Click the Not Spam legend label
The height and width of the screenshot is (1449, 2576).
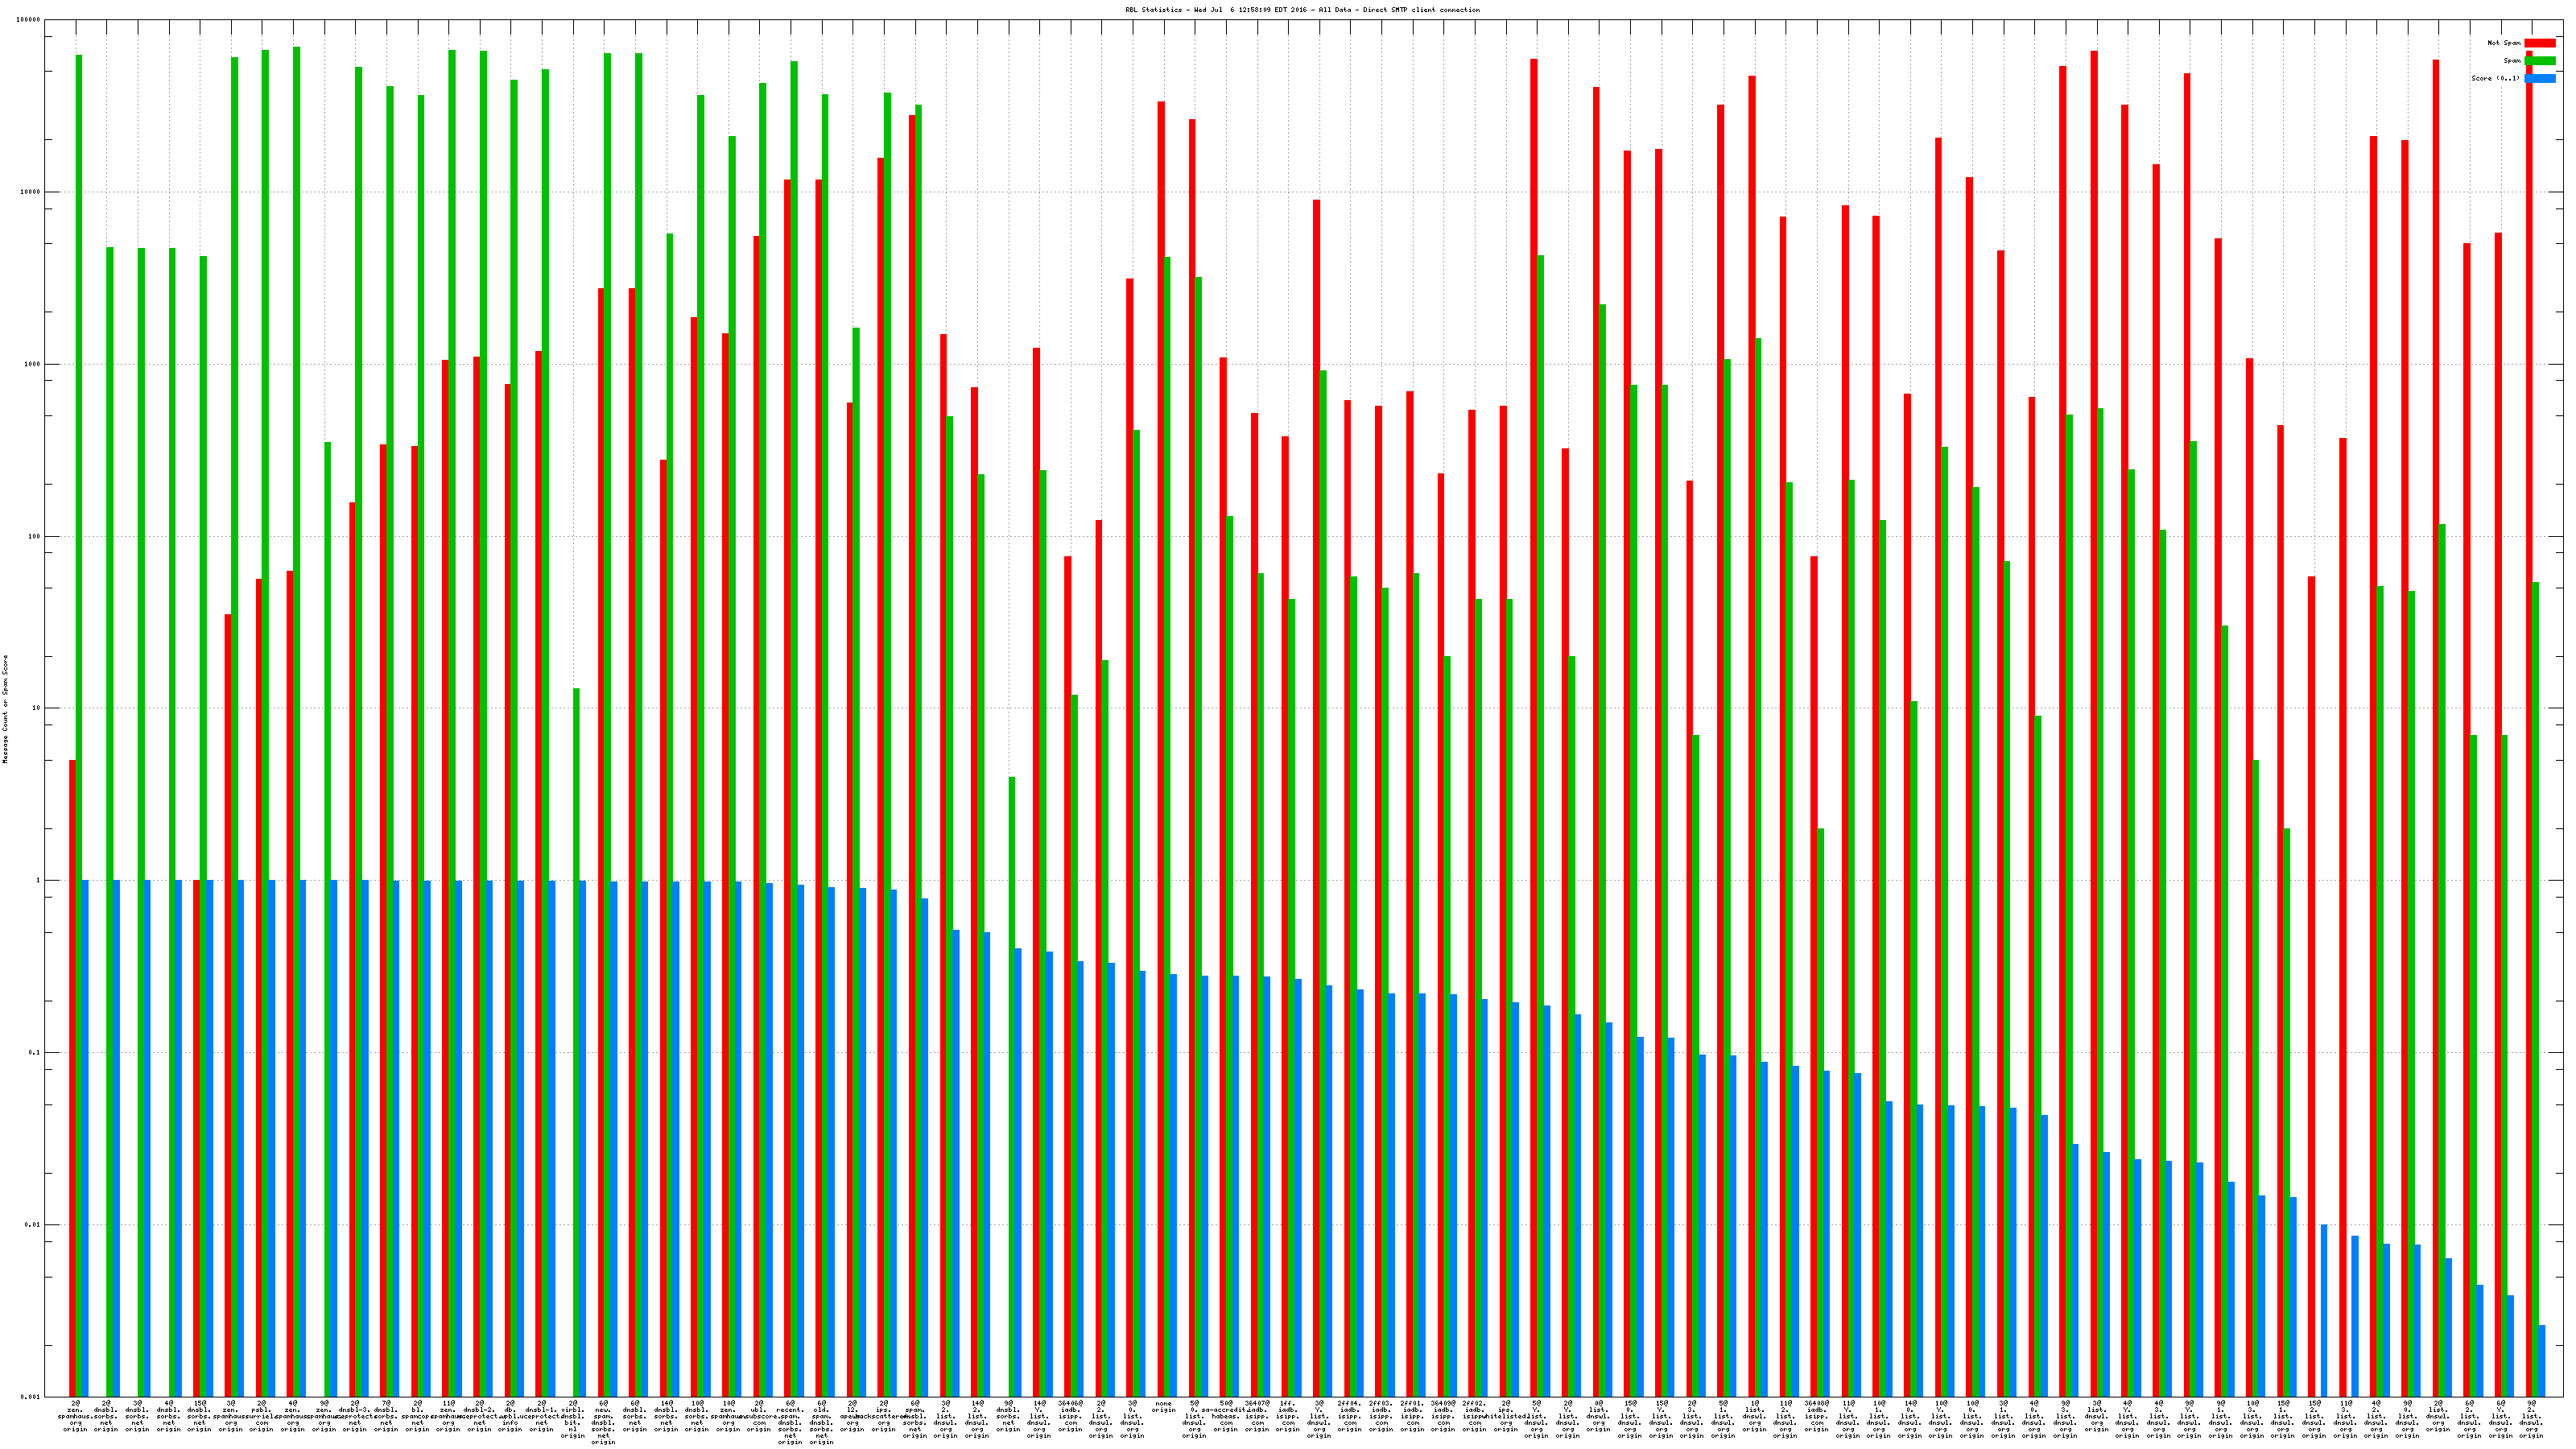click(2504, 43)
